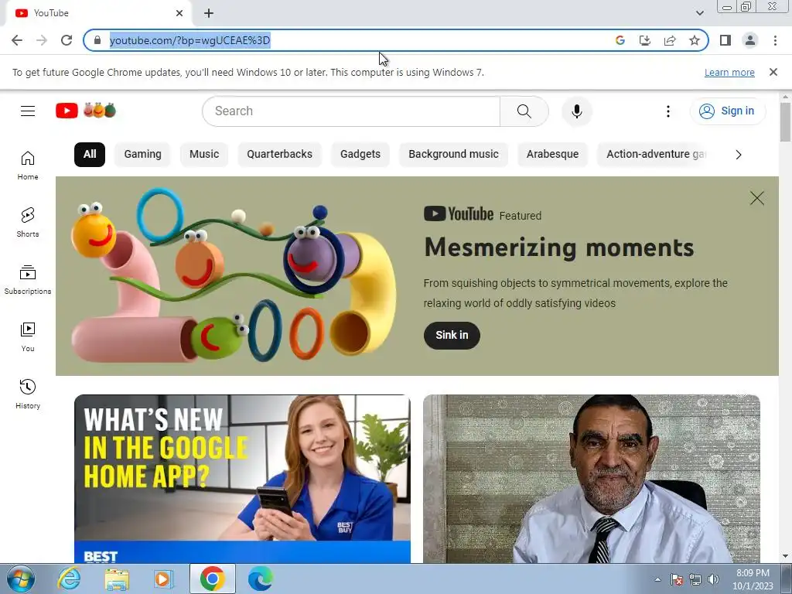This screenshot has width=792, height=594.
Task: Select the Quarterbacks category chip
Action: pos(279,154)
